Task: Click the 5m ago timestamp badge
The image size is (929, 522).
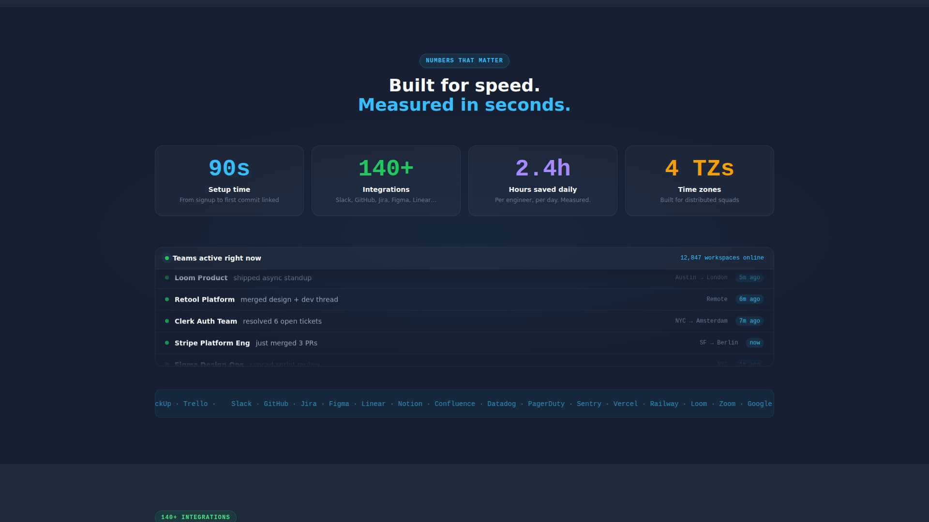Action: [749, 277]
